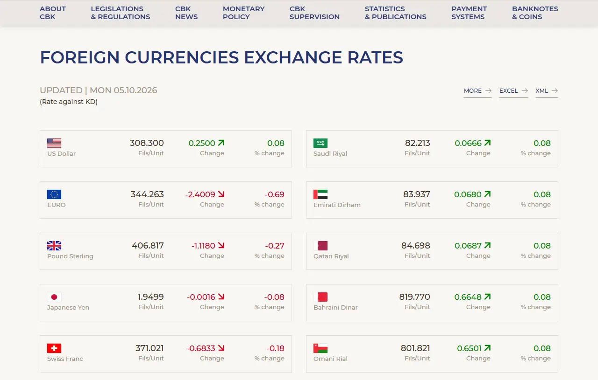The width and height of the screenshot is (598, 380).
Task: Open the Statistics & Publications menu
Action: pos(396,13)
